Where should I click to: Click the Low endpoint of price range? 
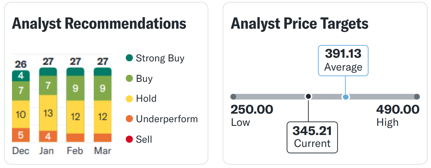coord(233,97)
